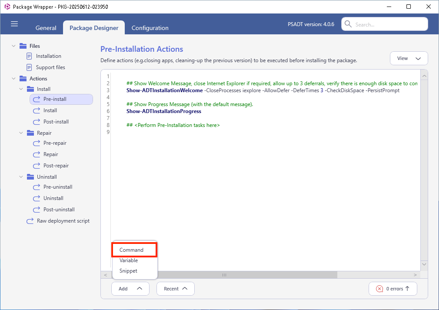This screenshot has height=310, width=439.
Task: Click the Perform Pre-Installation tasks comment
Action: click(x=173, y=125)
